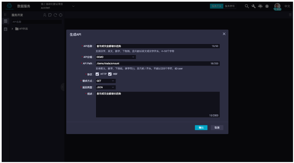This screenshot has height=163, width=294.
Task: Toggle the HSF protocol checkbox
Action: coord(110,74)
